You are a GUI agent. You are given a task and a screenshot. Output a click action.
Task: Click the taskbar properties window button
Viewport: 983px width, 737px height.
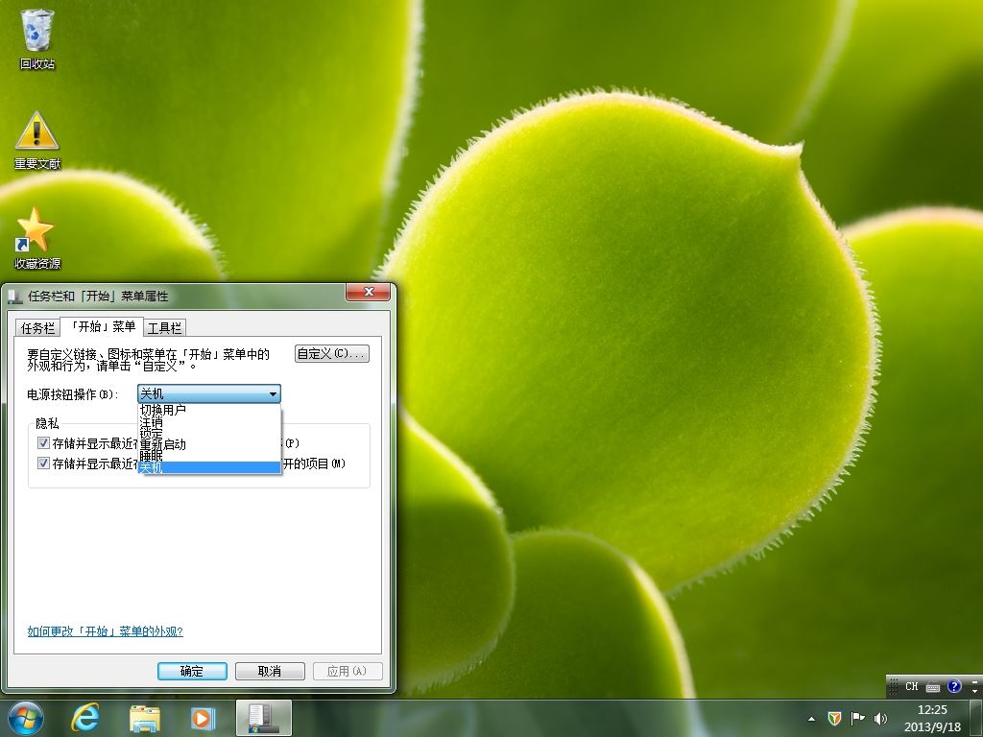coord(263,718)
